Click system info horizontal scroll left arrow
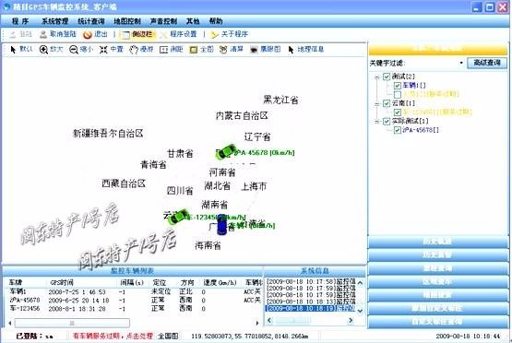This screenshot has width=512, height=343. point(269,321)
